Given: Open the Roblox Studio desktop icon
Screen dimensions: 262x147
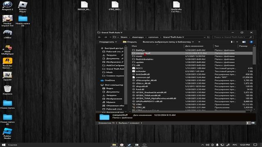Looking at the screenshot, I should tap(7, 134).
